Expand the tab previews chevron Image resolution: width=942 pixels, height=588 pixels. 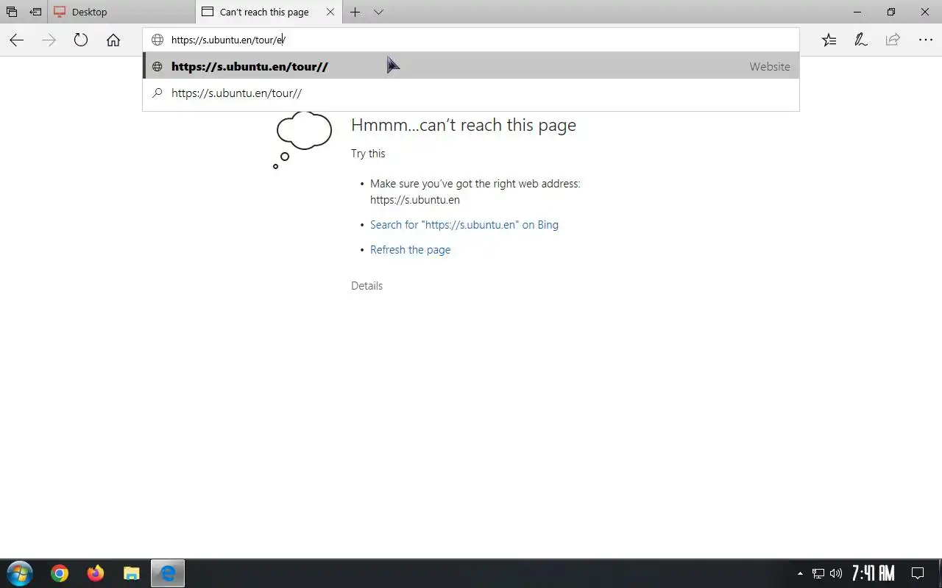378,12
